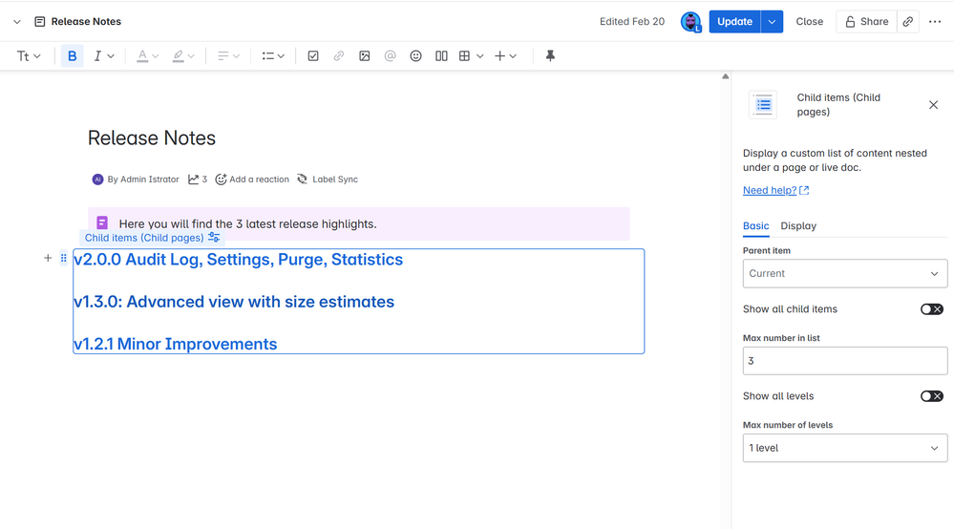Open v1.3.0 Advanced view link
This screenshot has height=529, width=954.
234,302
